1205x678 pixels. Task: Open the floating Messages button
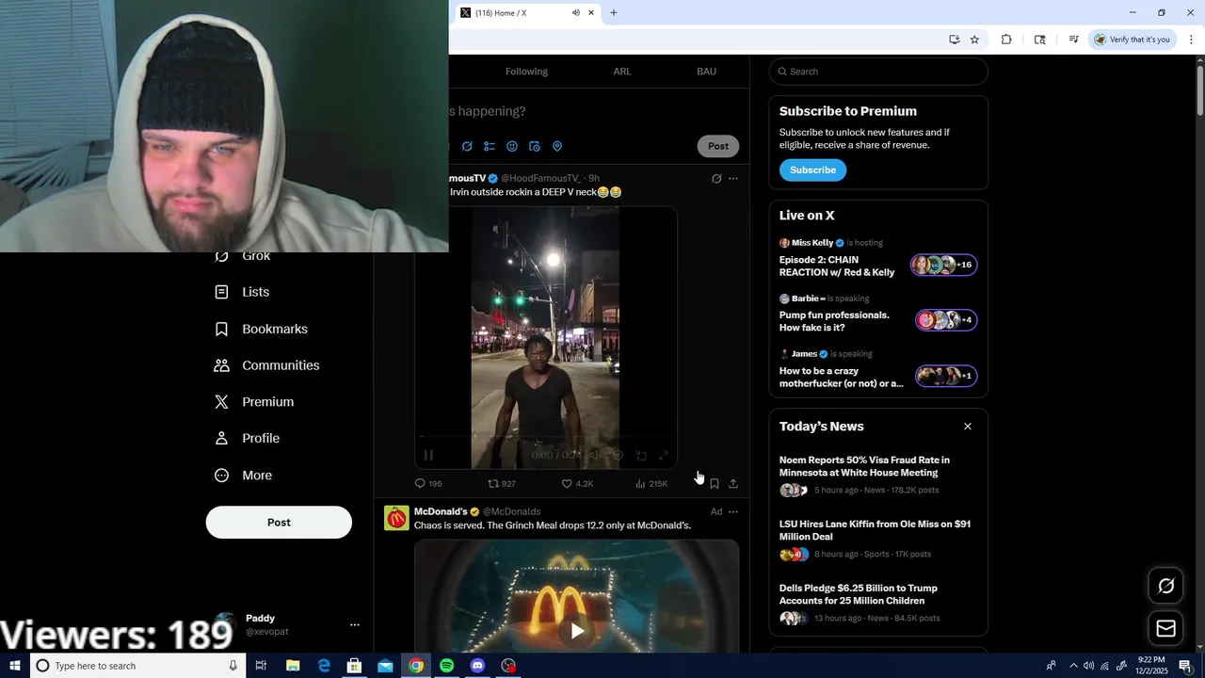(1165, 628)
